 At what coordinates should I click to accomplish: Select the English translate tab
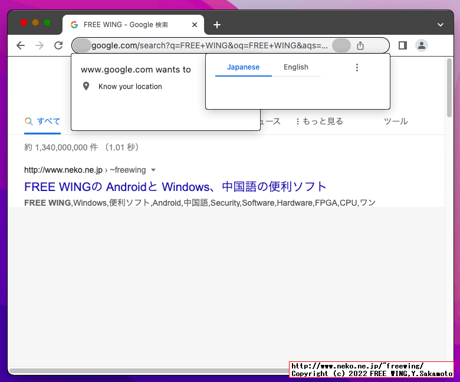coord(296,67)
